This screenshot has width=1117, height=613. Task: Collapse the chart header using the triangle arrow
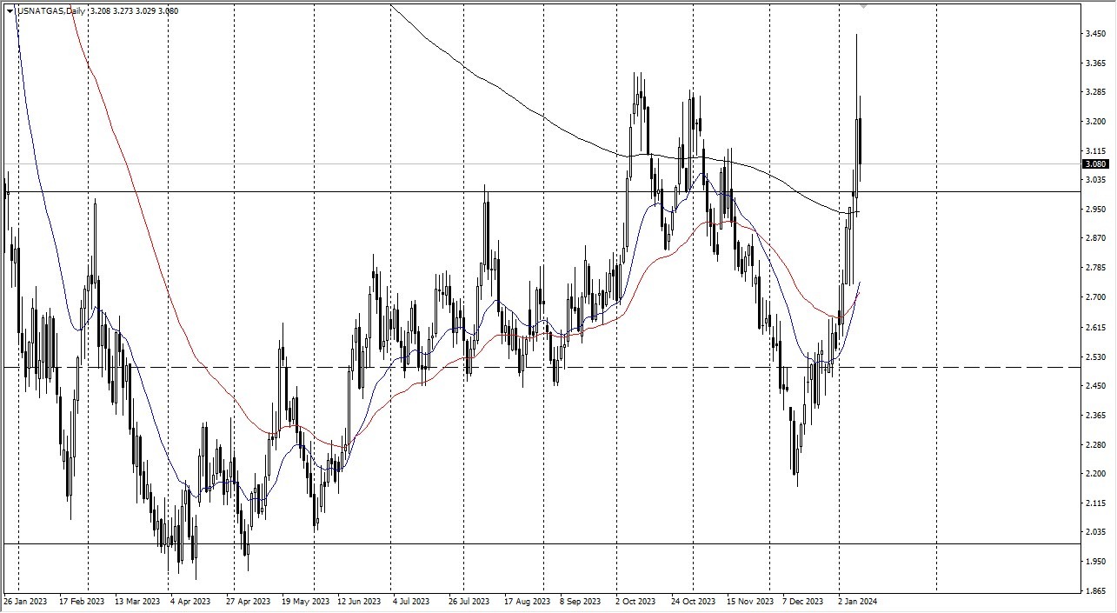pyautogui.click(x=10, y=10)
